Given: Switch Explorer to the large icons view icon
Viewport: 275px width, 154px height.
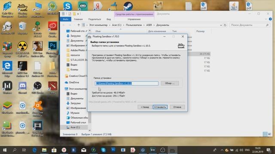Looking at the screenshot, I should tap(269, 134).
